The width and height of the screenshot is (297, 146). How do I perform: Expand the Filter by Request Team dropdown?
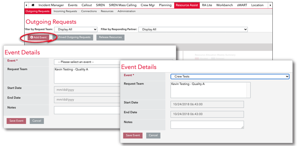click(x=76, y=29)
